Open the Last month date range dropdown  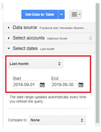coord(36,64)
